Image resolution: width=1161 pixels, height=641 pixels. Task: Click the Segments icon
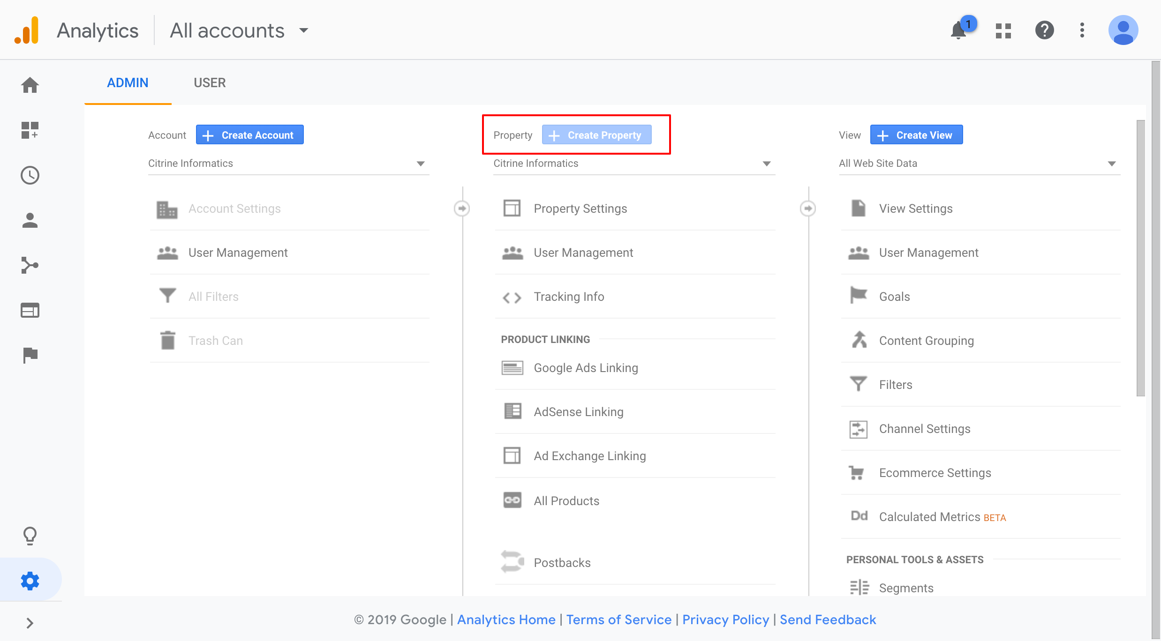point(859,587)
